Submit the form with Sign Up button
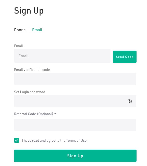 coord(75,156)
